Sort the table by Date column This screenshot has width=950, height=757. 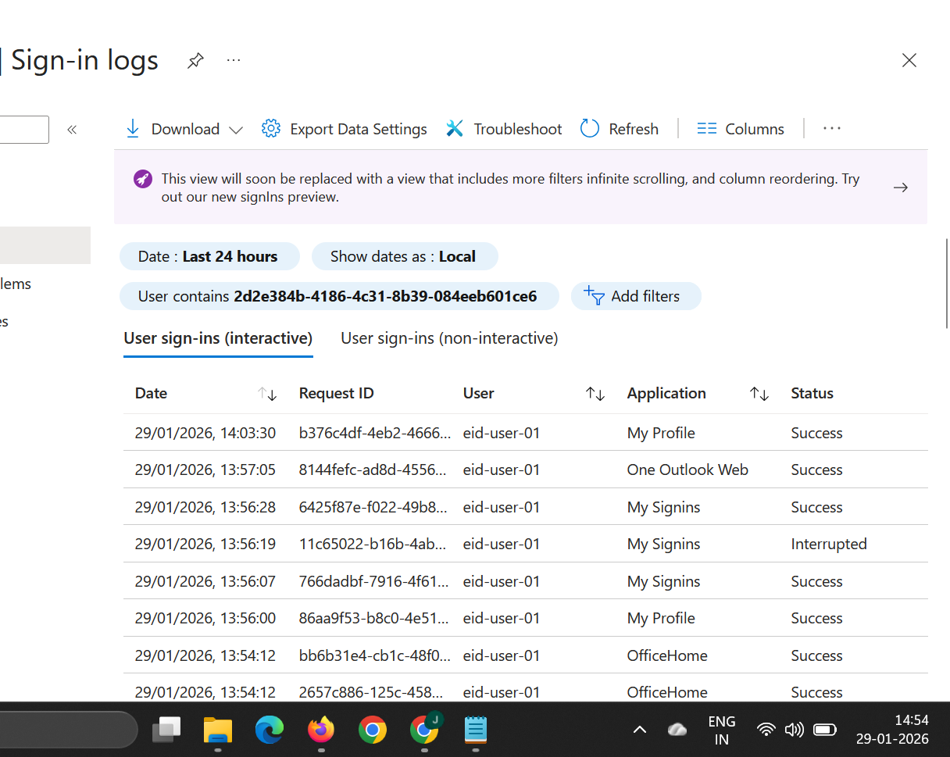pos(267,394)
